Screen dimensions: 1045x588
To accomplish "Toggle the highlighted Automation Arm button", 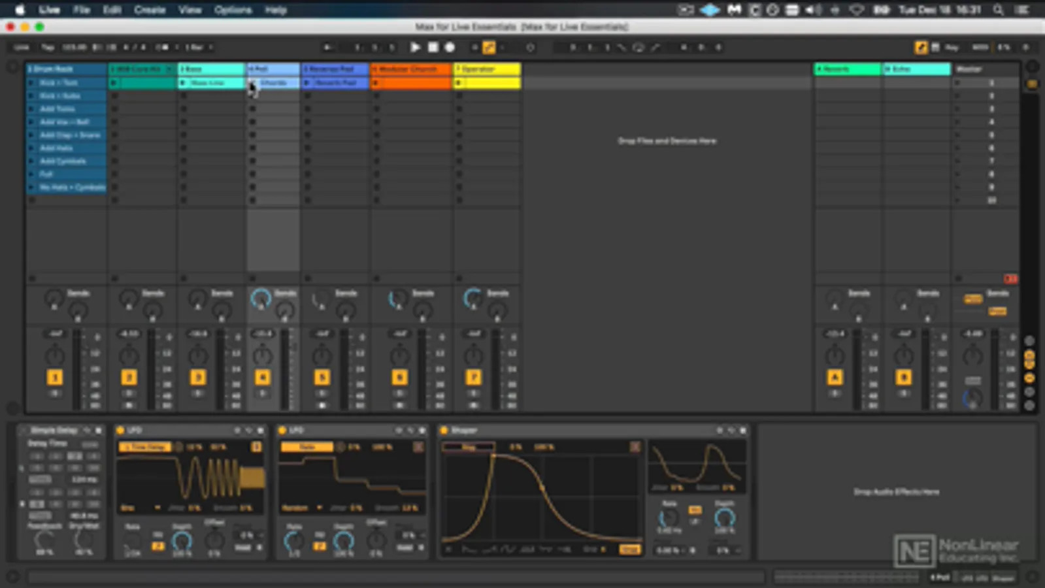I will [x=489, y=47].
